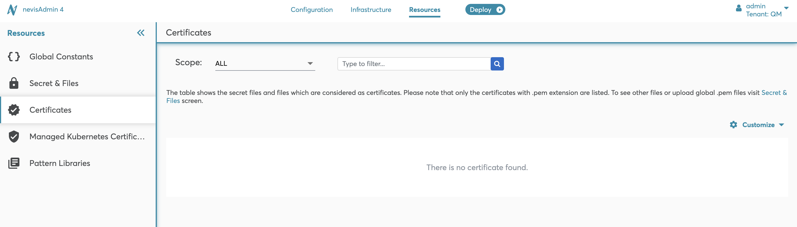Click the Managed Kubernetes shield icon
Screen dimensions: 797x227
click(14, 136)
